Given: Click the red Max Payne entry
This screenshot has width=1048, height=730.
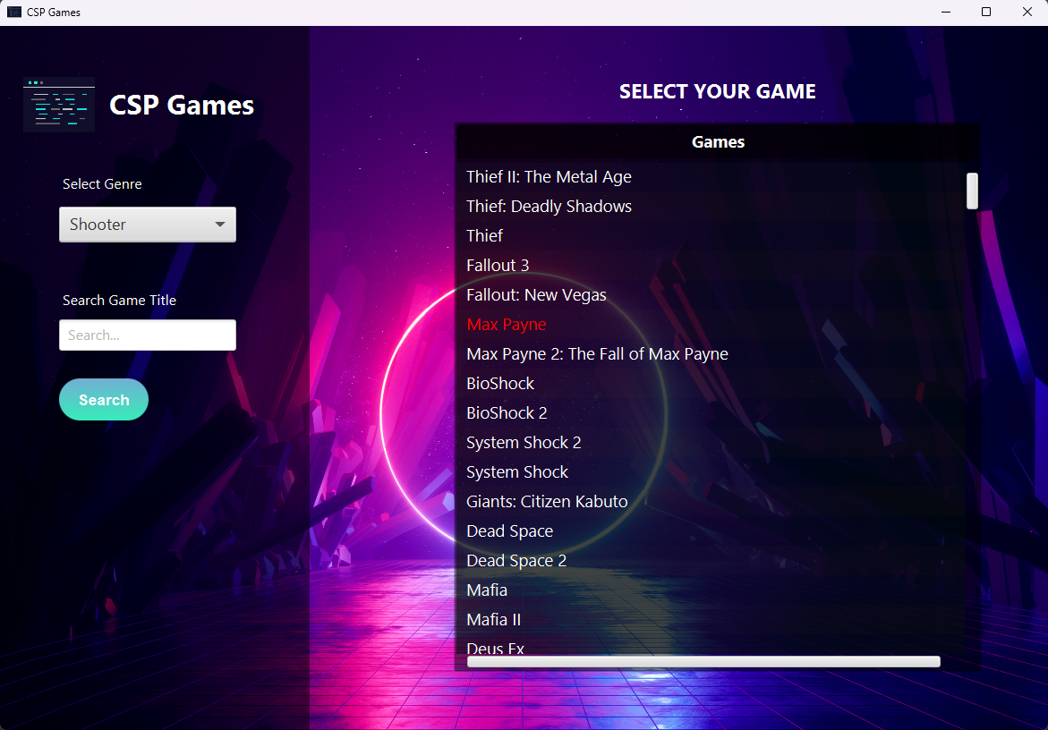Looking at the screenshot, I should pos(507,325).
